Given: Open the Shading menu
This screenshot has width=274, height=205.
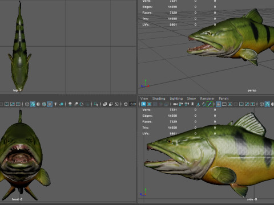Looking at the screenshot, I should tap(159, 99).
